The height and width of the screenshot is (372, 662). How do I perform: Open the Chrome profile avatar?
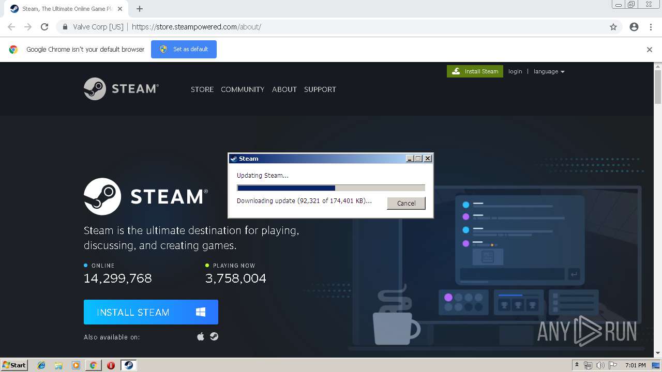coord(634,27)
